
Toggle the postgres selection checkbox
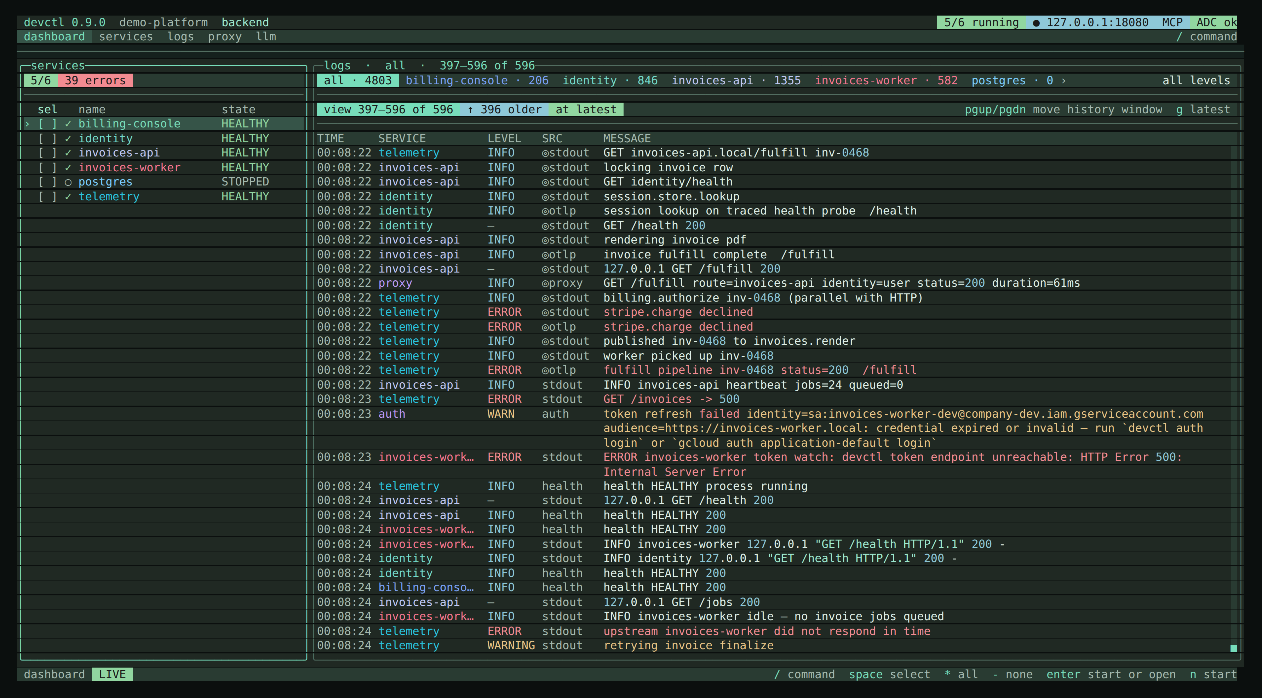[47, 182]
